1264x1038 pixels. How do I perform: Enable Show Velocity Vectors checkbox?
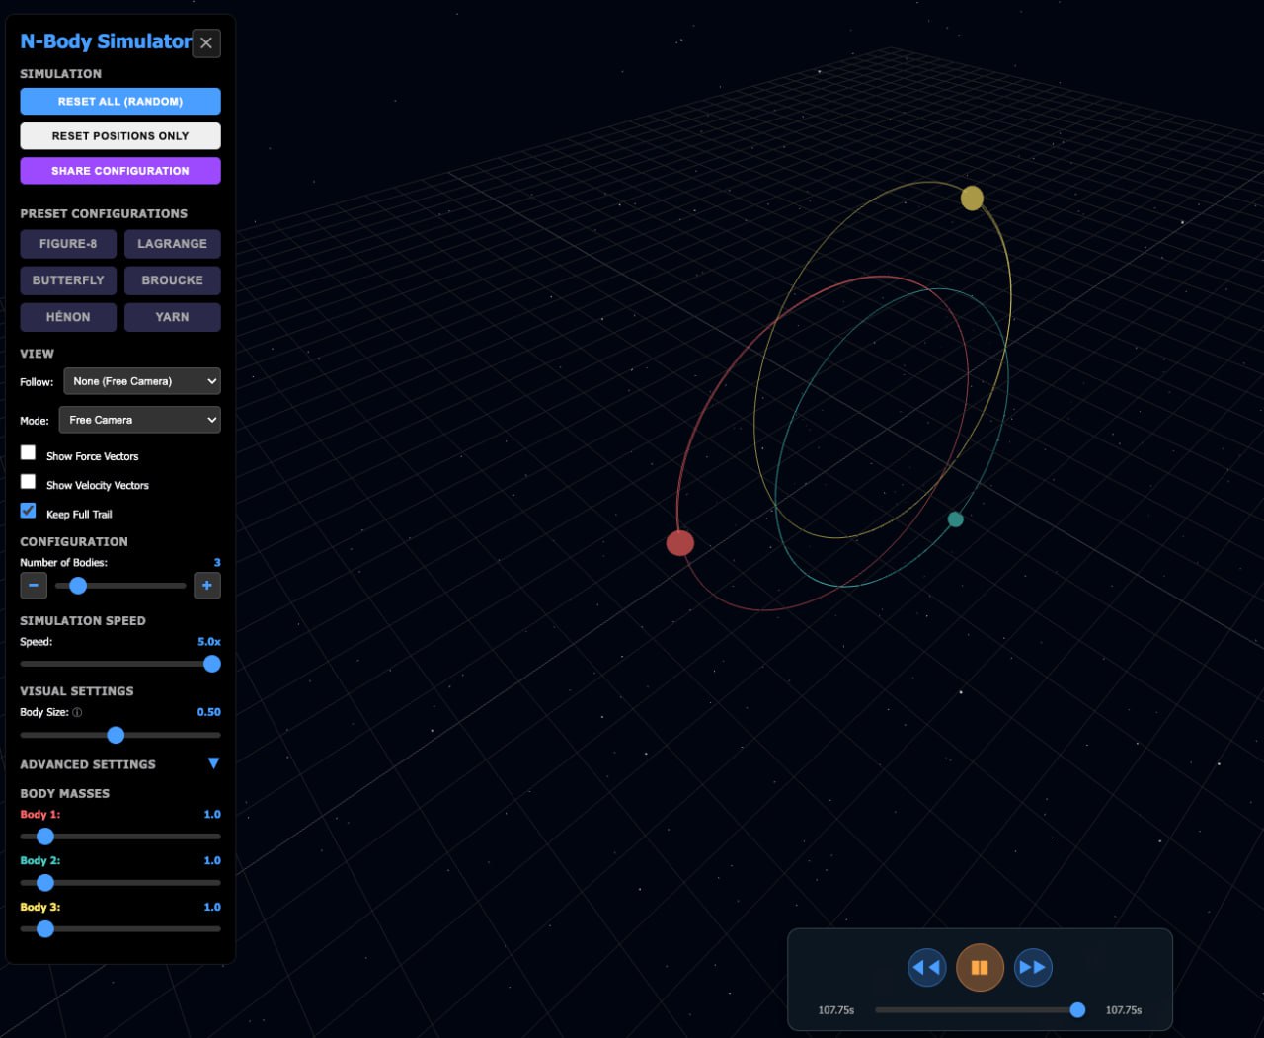29,482
